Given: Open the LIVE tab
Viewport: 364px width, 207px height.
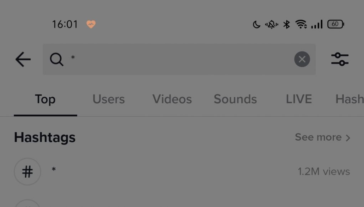Looking at the screenshot, I should (299, 99).
